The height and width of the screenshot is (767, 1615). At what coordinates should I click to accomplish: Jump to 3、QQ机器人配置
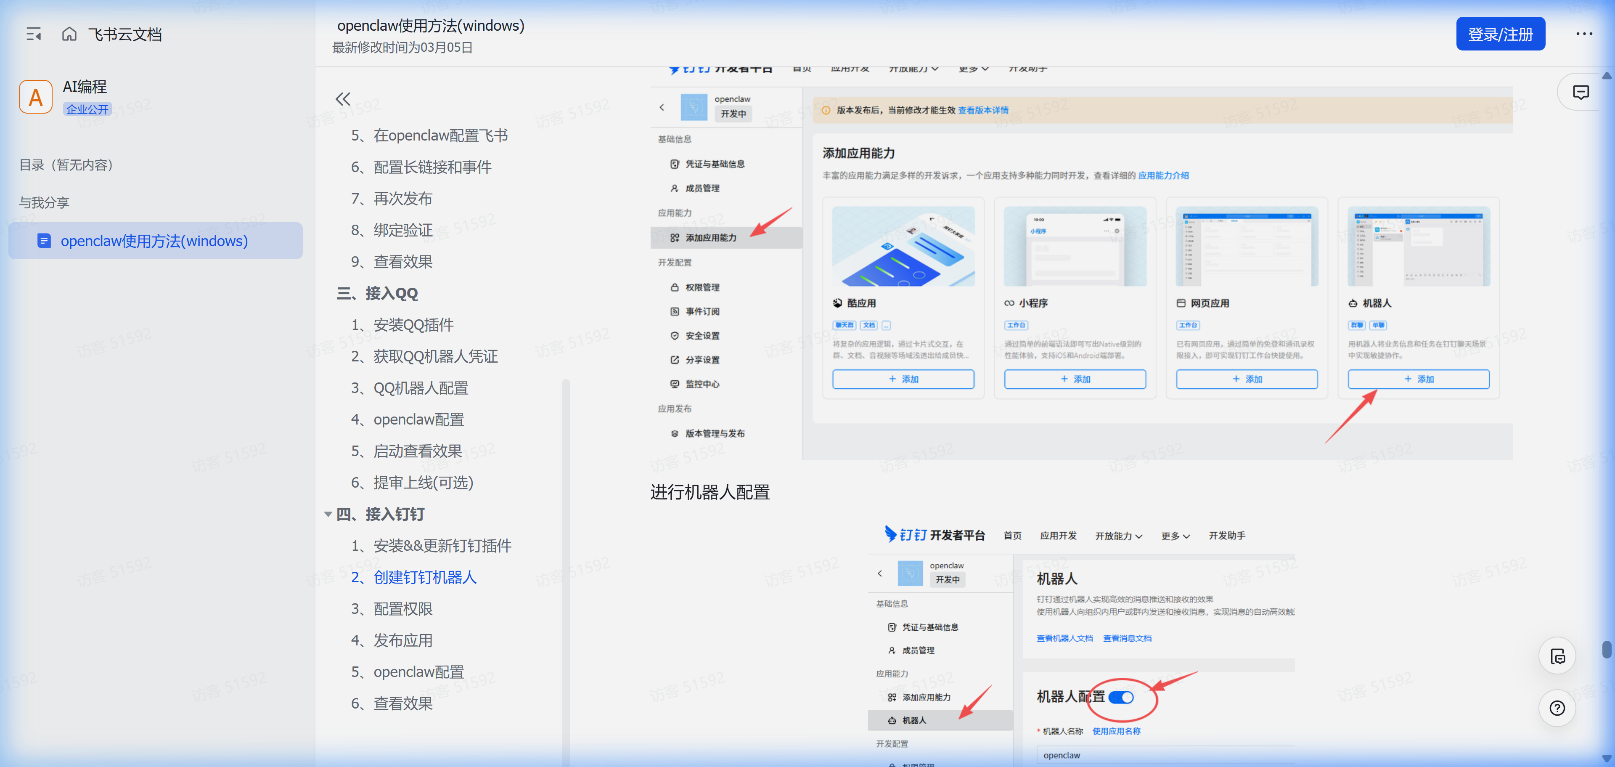[x=409, y=388]
